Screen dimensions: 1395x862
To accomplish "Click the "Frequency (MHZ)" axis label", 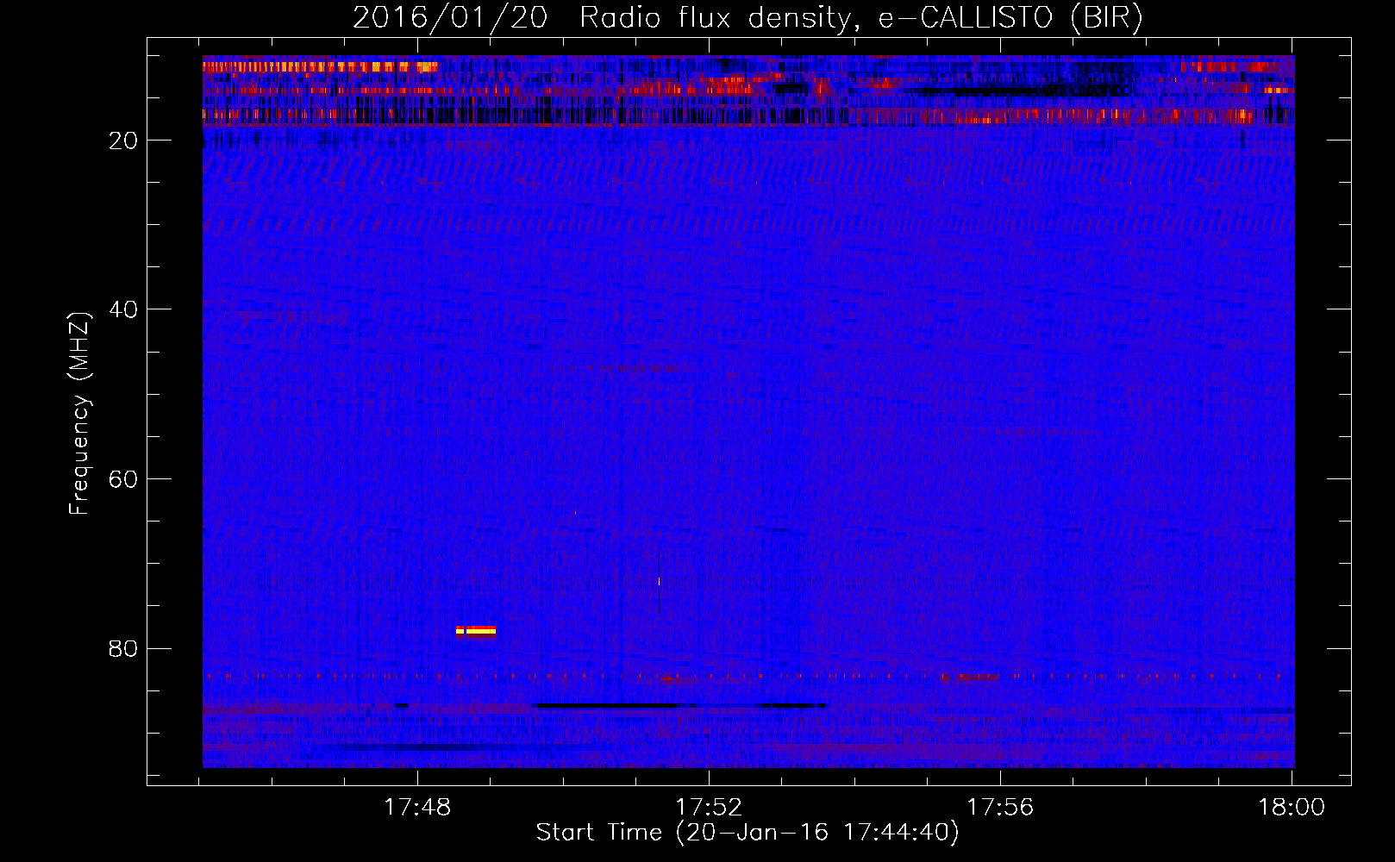I will (x=79, y=414).
